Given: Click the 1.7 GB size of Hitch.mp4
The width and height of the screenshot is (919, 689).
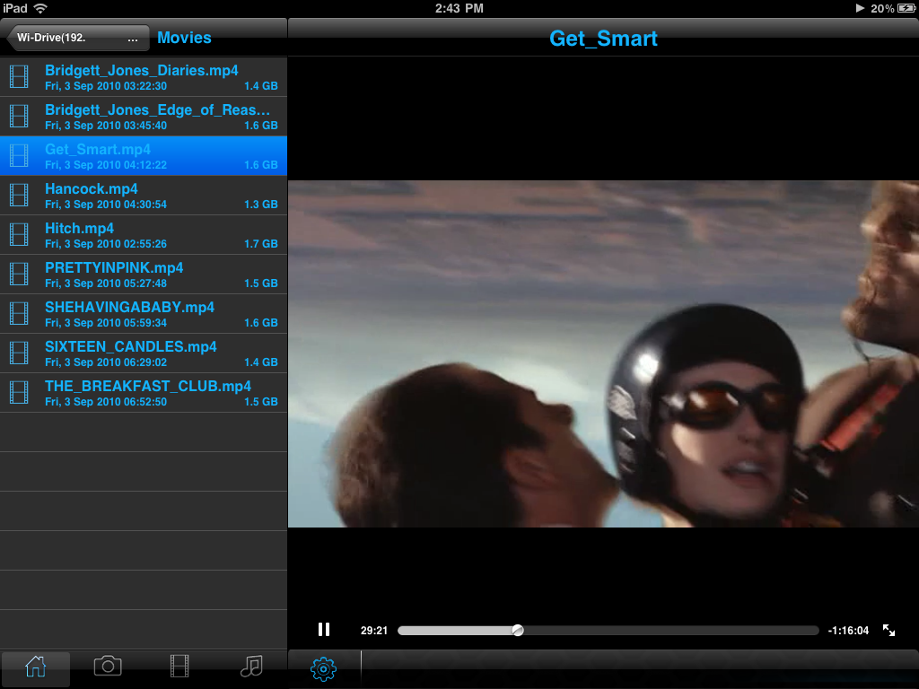Looking at the screenshot, I should pyautogui.click(x=261, y=244).
